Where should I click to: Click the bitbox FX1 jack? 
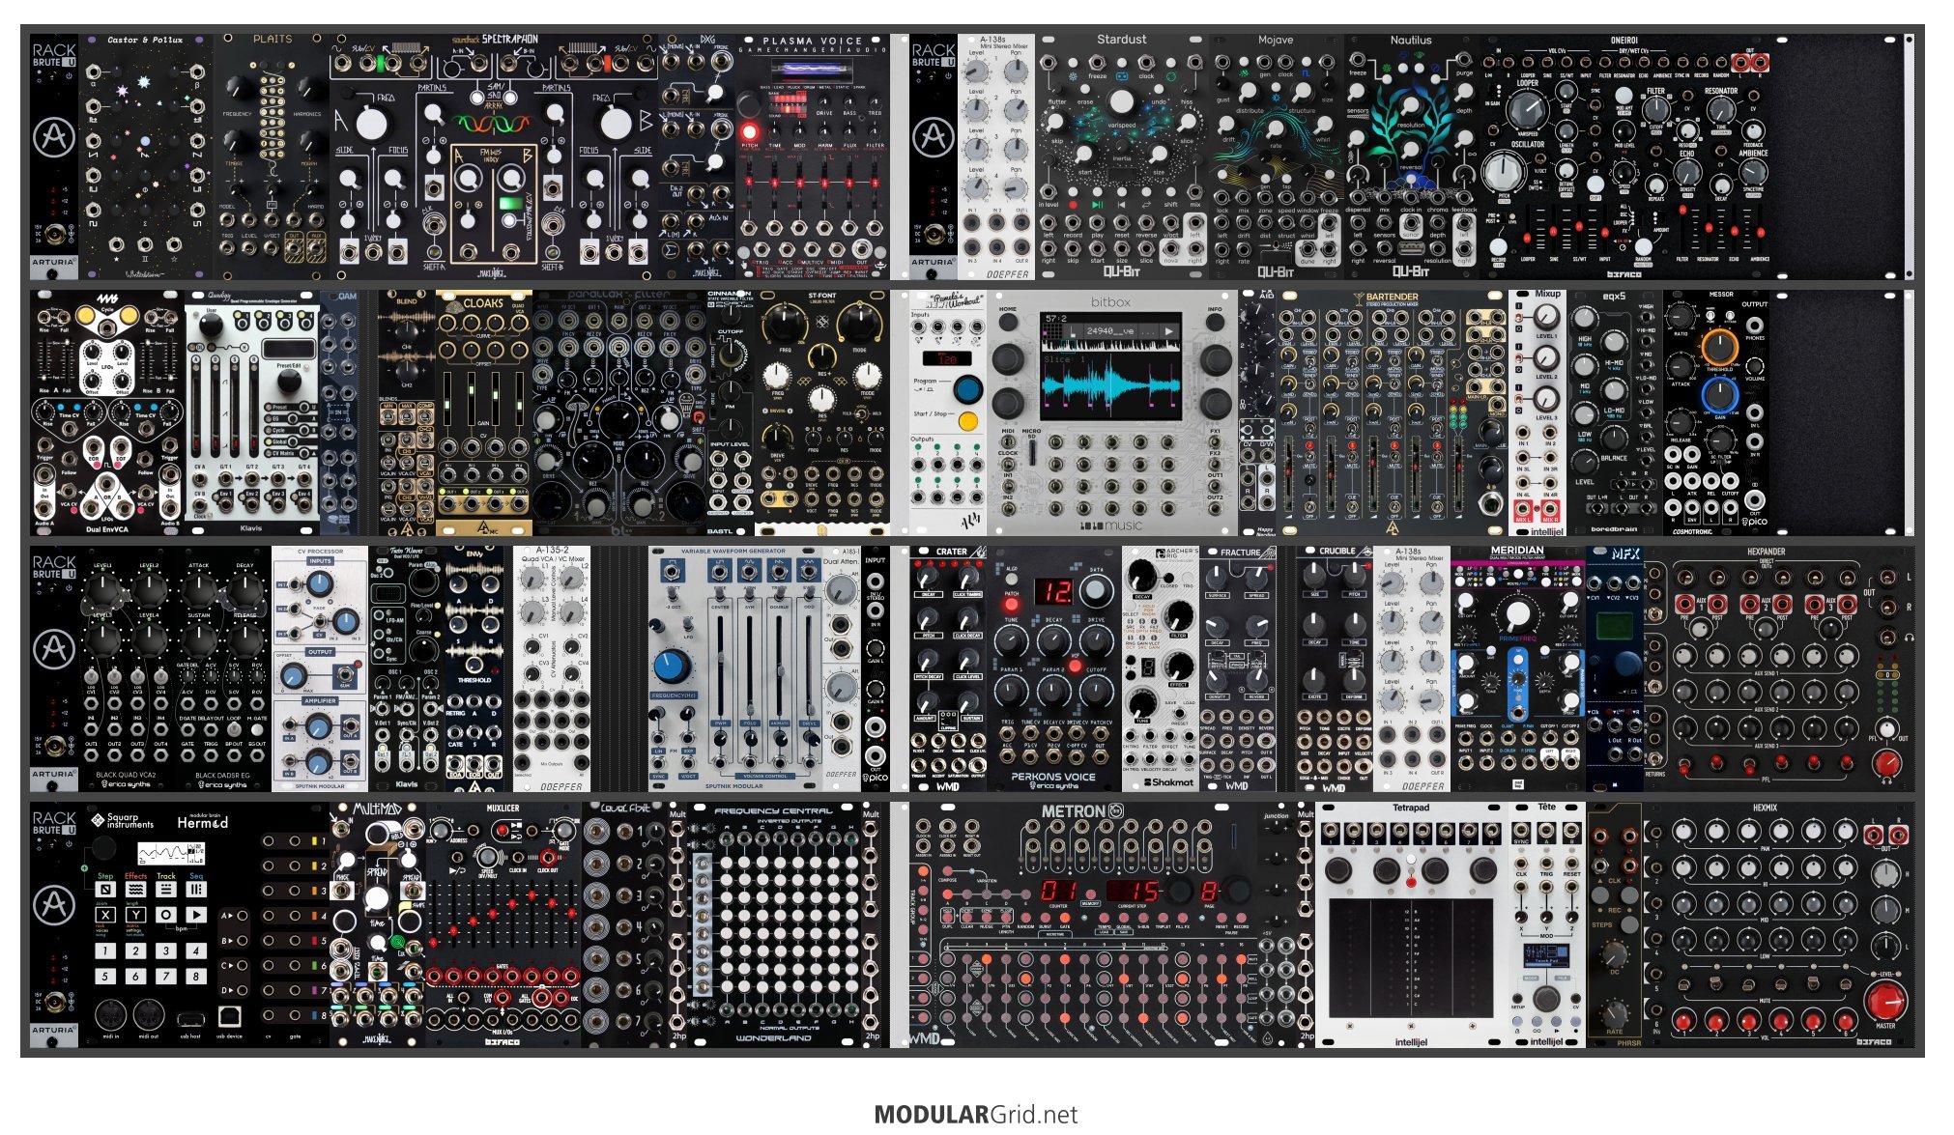[x=1215, y=441]
